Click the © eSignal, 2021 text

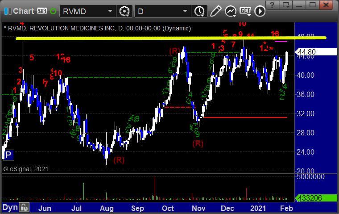[x=26, y=169]
